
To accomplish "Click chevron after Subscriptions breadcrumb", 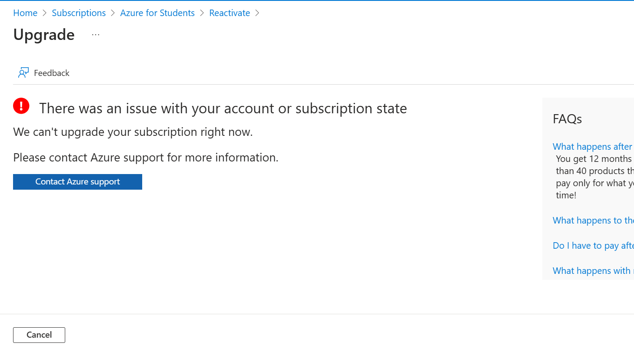I will (x=113, y=13).
